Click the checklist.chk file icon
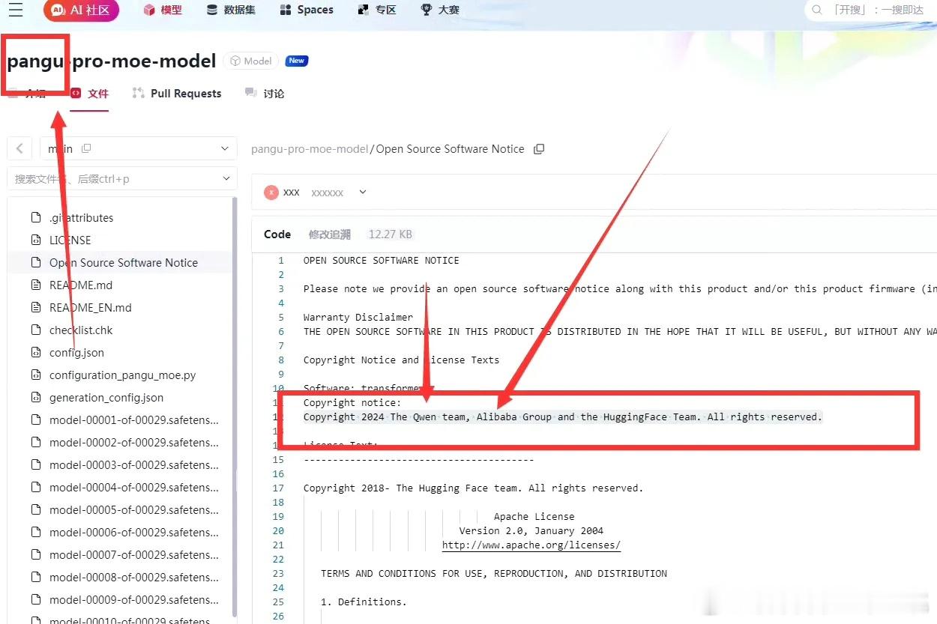 coord(35,330)
